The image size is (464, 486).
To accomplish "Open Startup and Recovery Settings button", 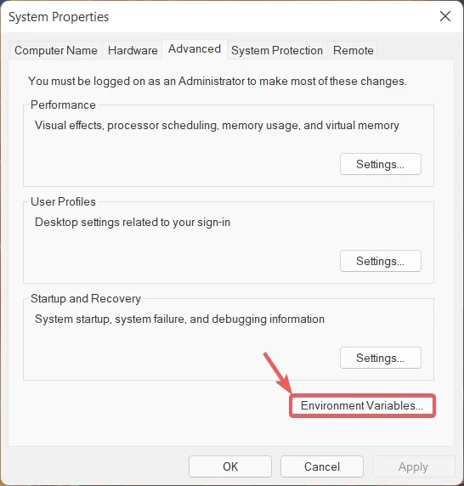I will click(381, 358).
